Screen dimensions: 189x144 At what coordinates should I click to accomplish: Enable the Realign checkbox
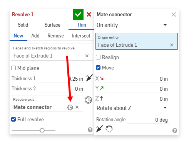pyautogui.click(x=98, y=57)
